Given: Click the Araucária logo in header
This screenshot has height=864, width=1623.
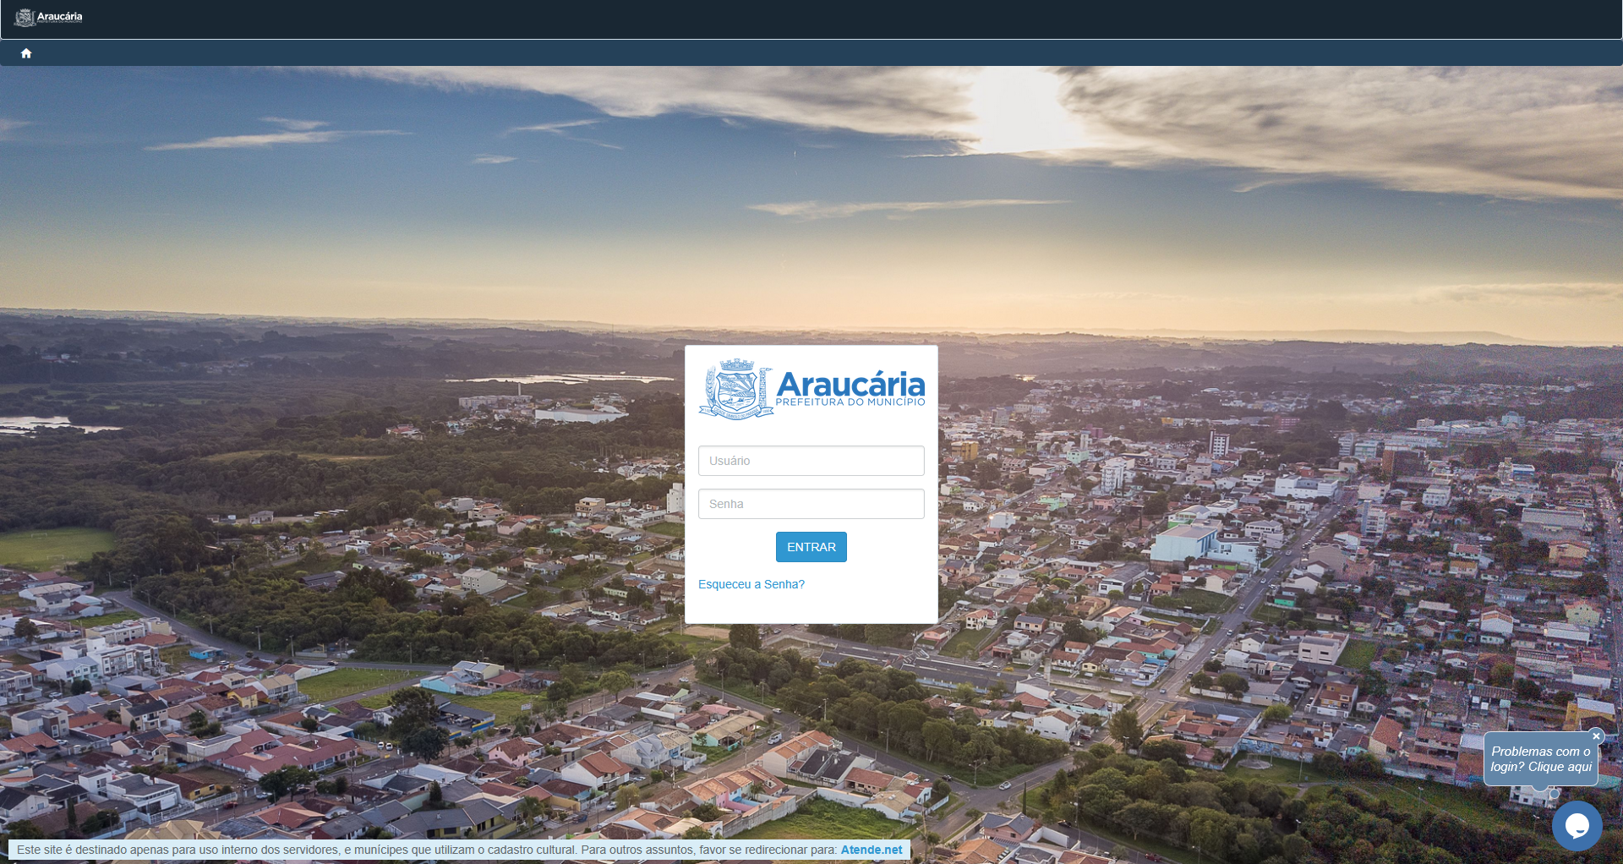Looking at the screenshot, I should coord(49,17).
